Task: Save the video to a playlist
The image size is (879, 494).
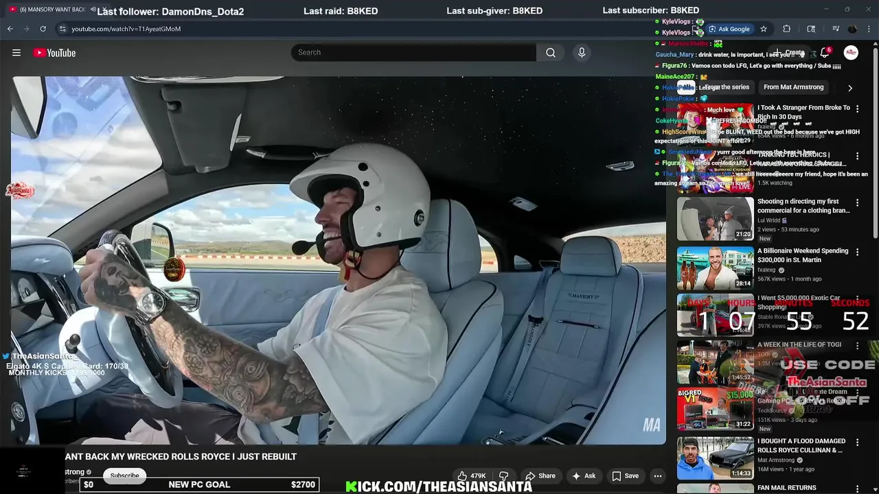Action: pyautogui.click(x=626, y=475)
